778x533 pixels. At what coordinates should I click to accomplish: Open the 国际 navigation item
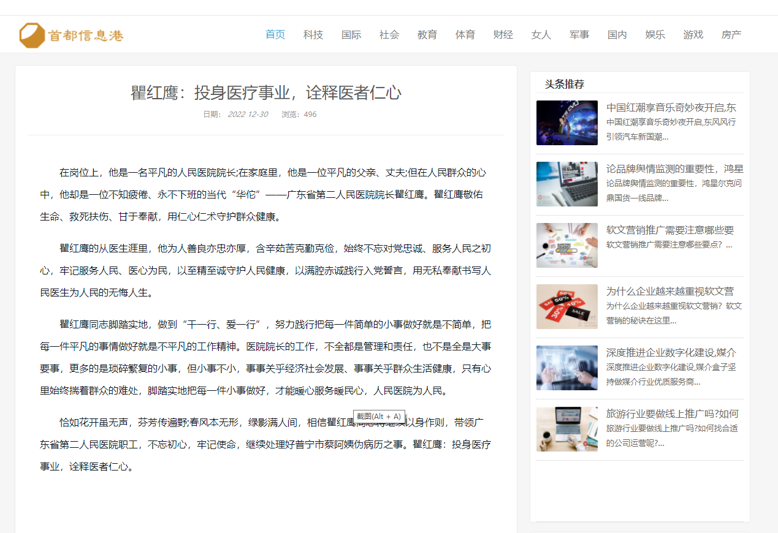coord(351,34)
